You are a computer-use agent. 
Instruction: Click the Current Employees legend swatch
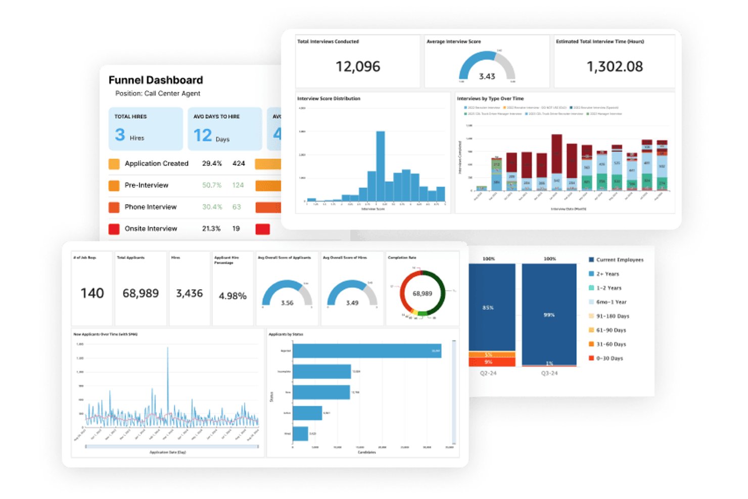tap(591, 260)
